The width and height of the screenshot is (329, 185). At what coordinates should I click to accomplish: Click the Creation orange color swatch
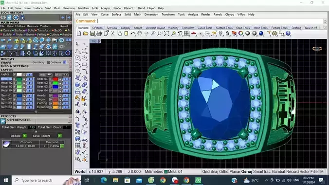pyautogui.click(x=55, y=107)
